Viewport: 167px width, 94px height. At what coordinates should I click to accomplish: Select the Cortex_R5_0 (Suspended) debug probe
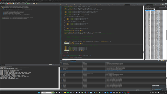pos(16,8)
